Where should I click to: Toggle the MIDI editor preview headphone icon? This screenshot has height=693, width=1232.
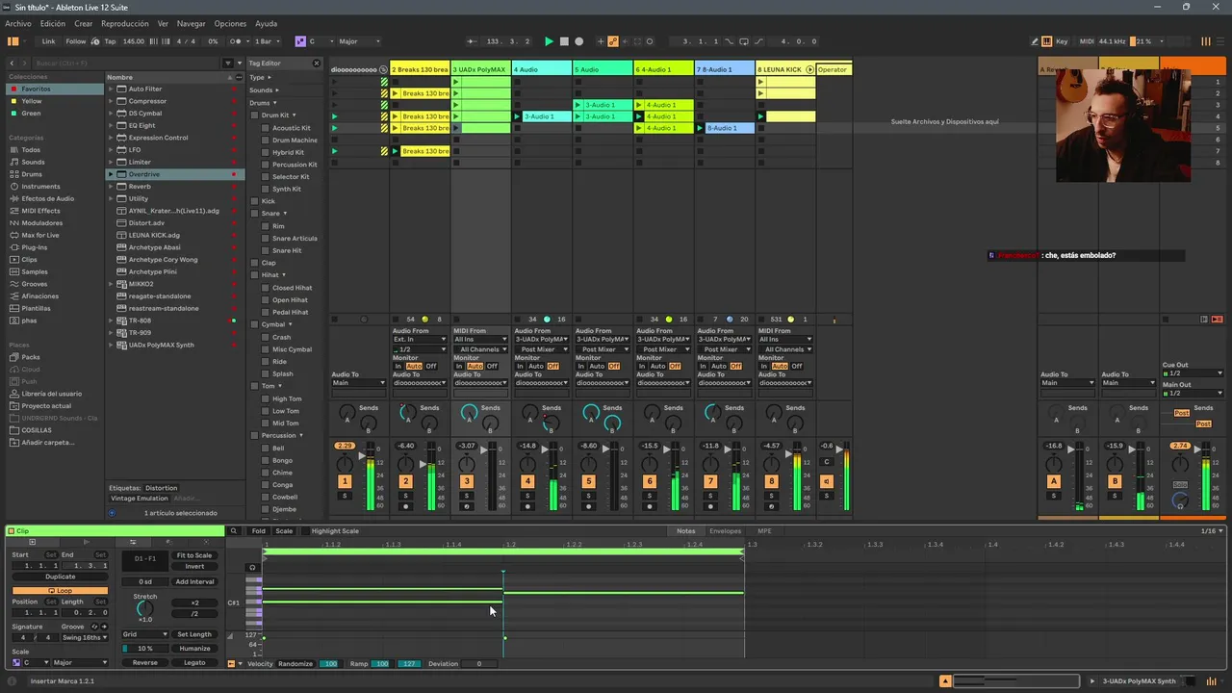[x=252, y=567]
